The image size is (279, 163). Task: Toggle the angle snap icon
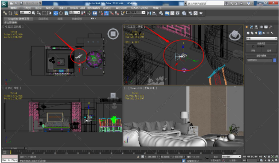[x=106, y=13]
